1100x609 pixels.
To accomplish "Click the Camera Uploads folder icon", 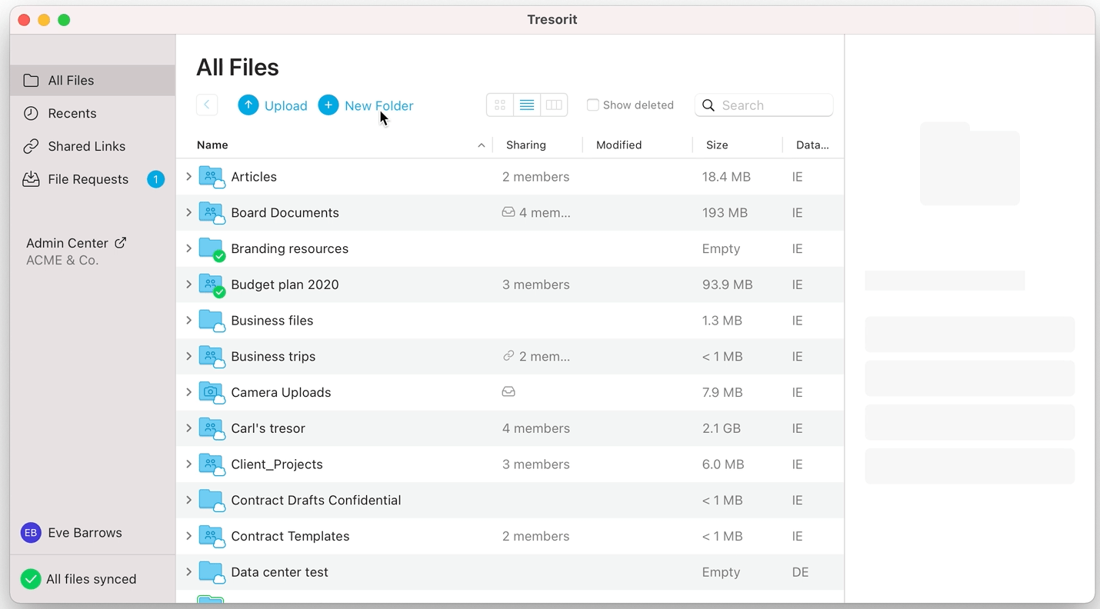I will 211,392.
